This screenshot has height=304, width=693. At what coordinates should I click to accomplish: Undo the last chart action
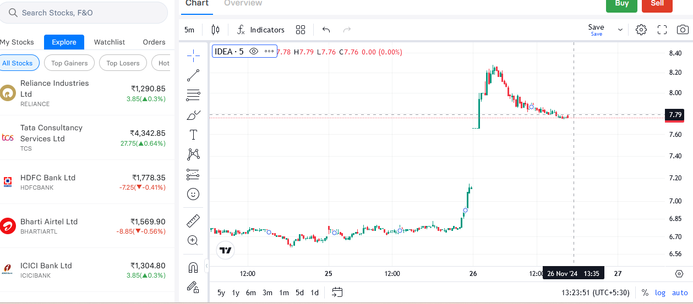pos(326,30)
